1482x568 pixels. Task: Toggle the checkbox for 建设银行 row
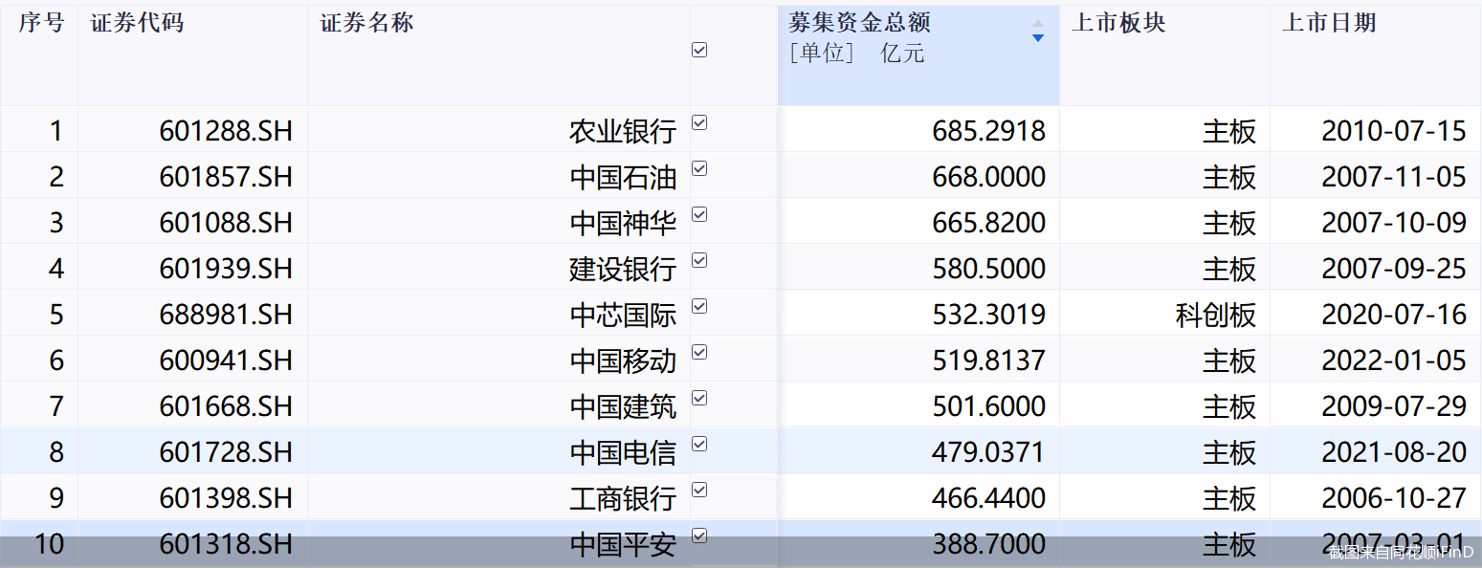coord(699,260)
